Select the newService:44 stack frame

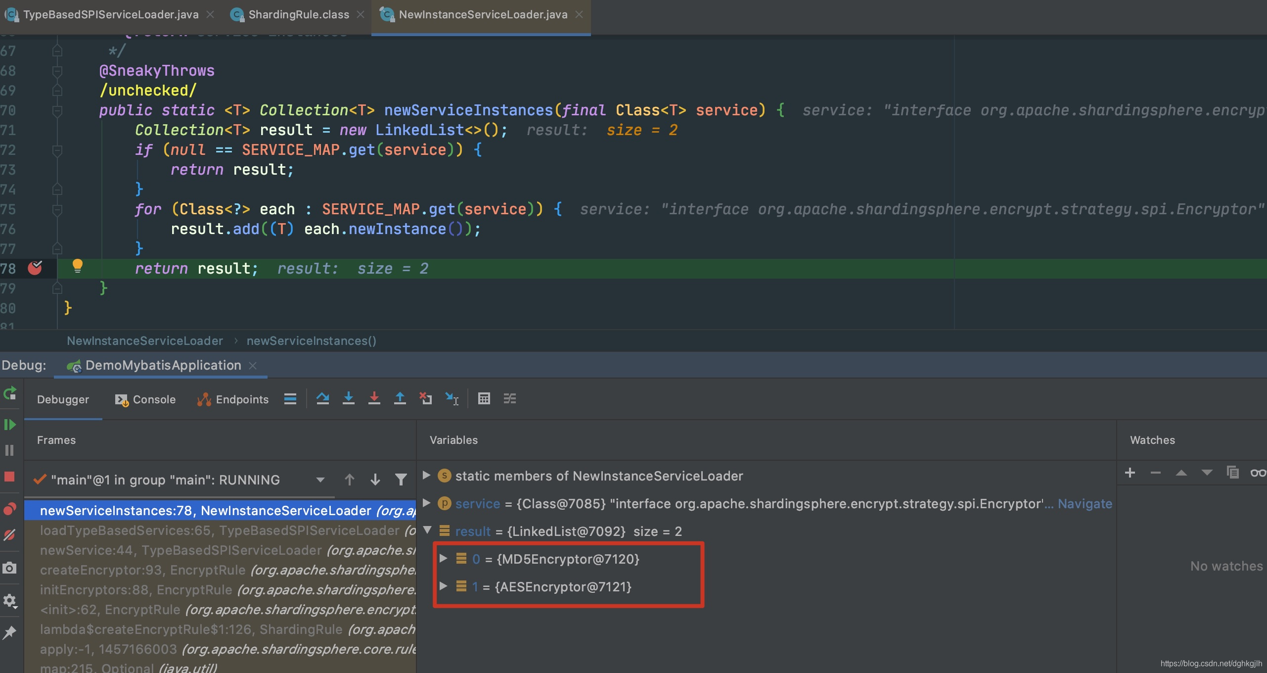coord(221,550)
